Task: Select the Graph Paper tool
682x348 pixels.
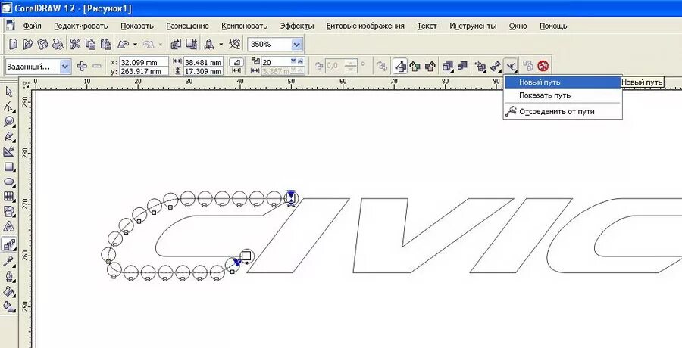Action: coord(8,197)
